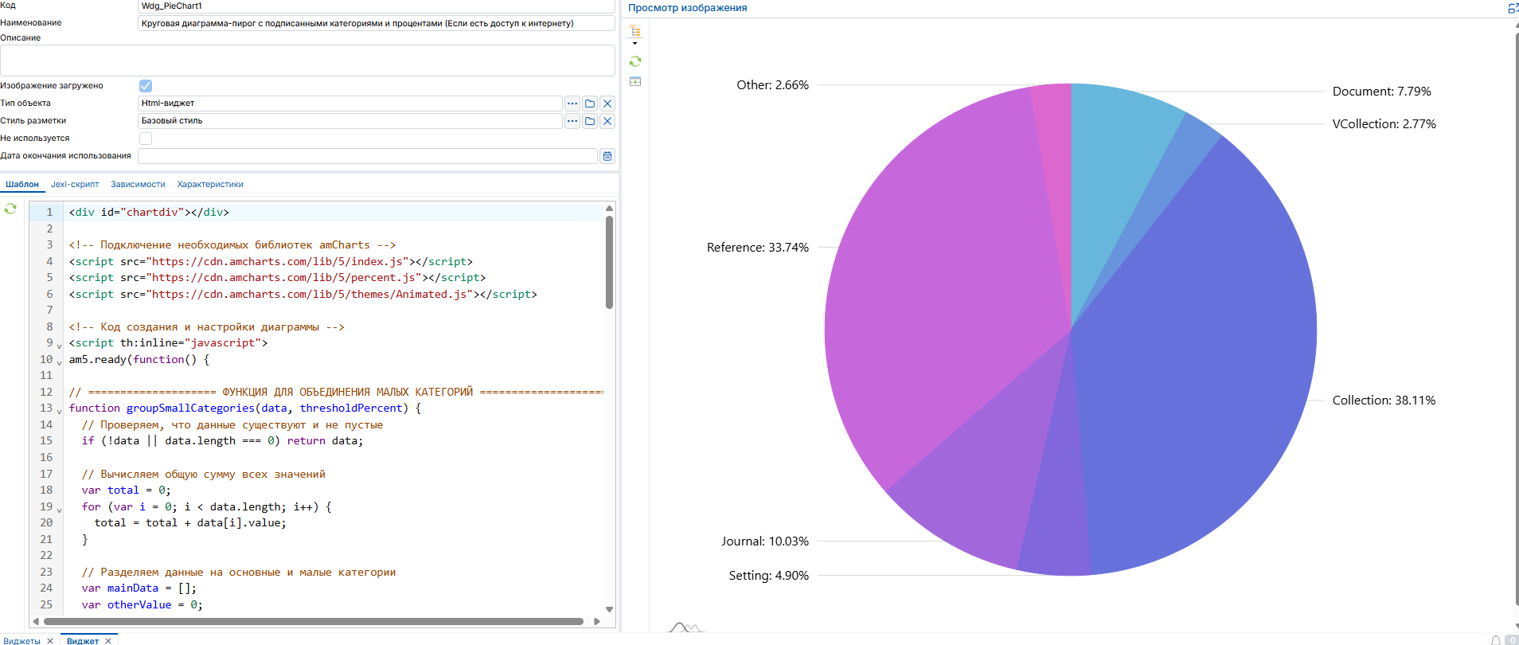The width and height of the screenshot is (1519, 645).
Task: Click the scroll-left arrow of code editor
Action: (x=36, y=621)
